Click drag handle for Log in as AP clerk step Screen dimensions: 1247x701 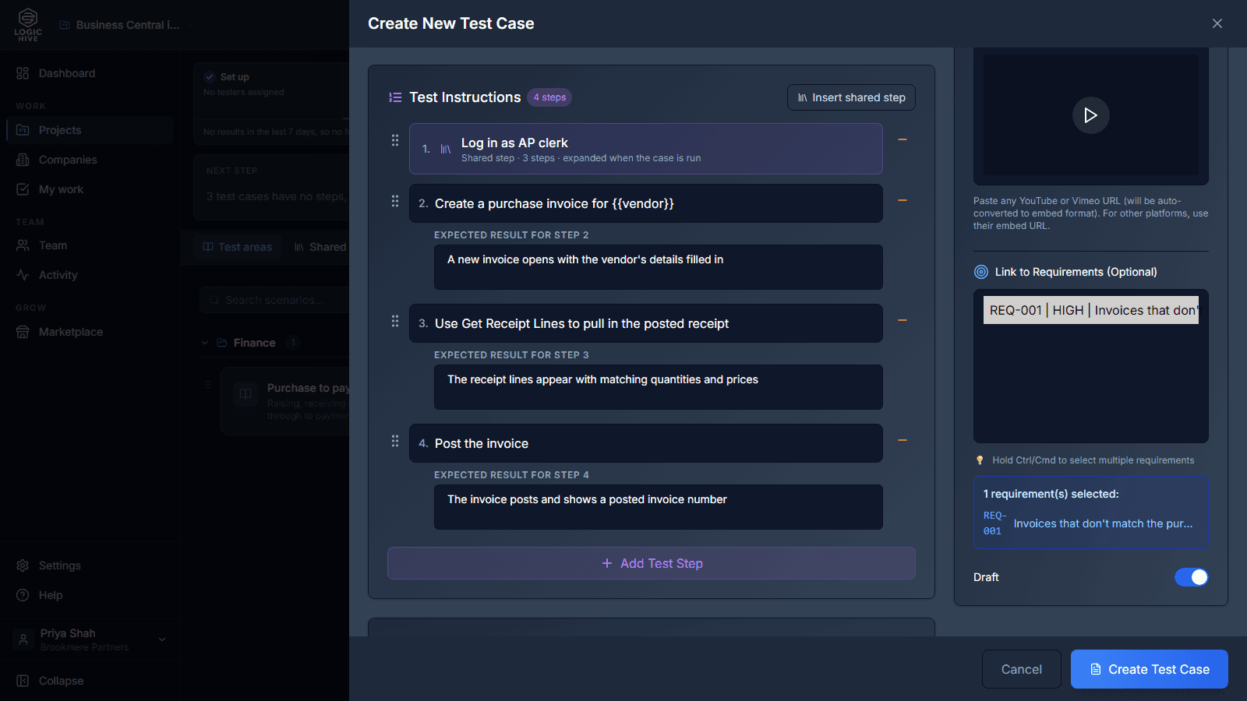point(395,140)
